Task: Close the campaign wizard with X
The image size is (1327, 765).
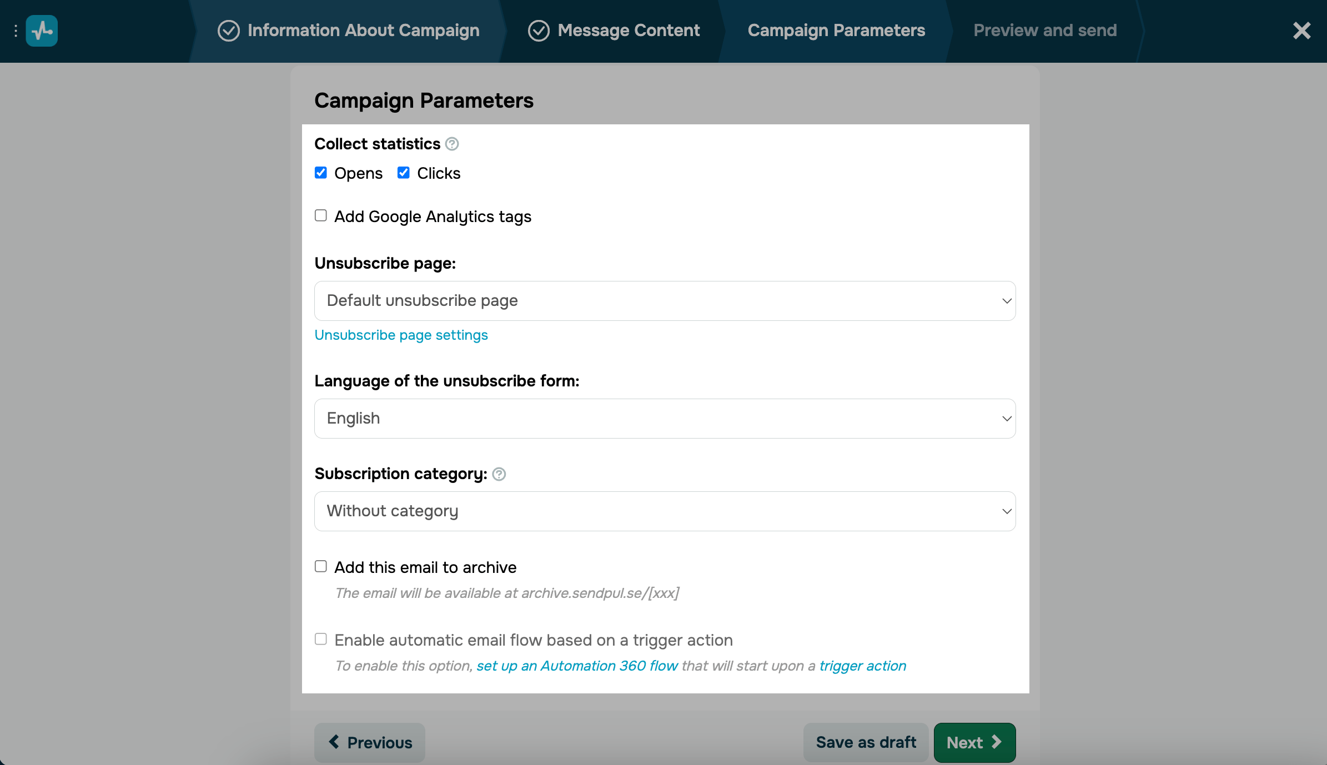Action: tap(1301, 31)
